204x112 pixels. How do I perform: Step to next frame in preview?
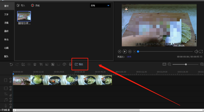pyautogui.click(x=130, y=51)
